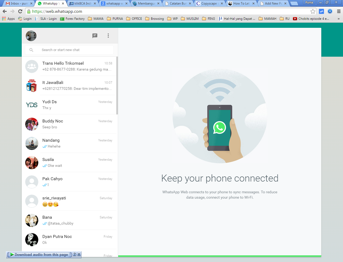
Task: Switch to the klikBCA tab
Action: click(83, 3)
